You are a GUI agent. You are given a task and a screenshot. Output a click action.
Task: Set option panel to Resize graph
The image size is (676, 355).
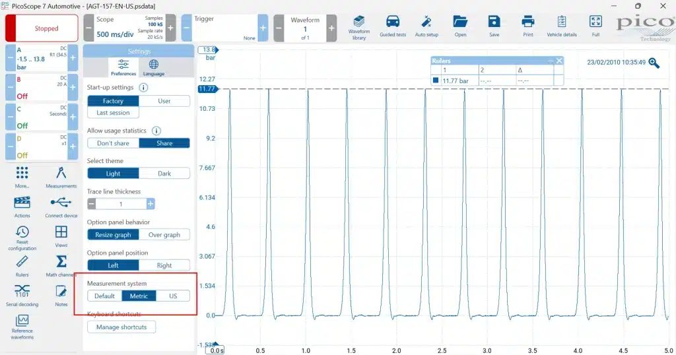coord(113,234)
